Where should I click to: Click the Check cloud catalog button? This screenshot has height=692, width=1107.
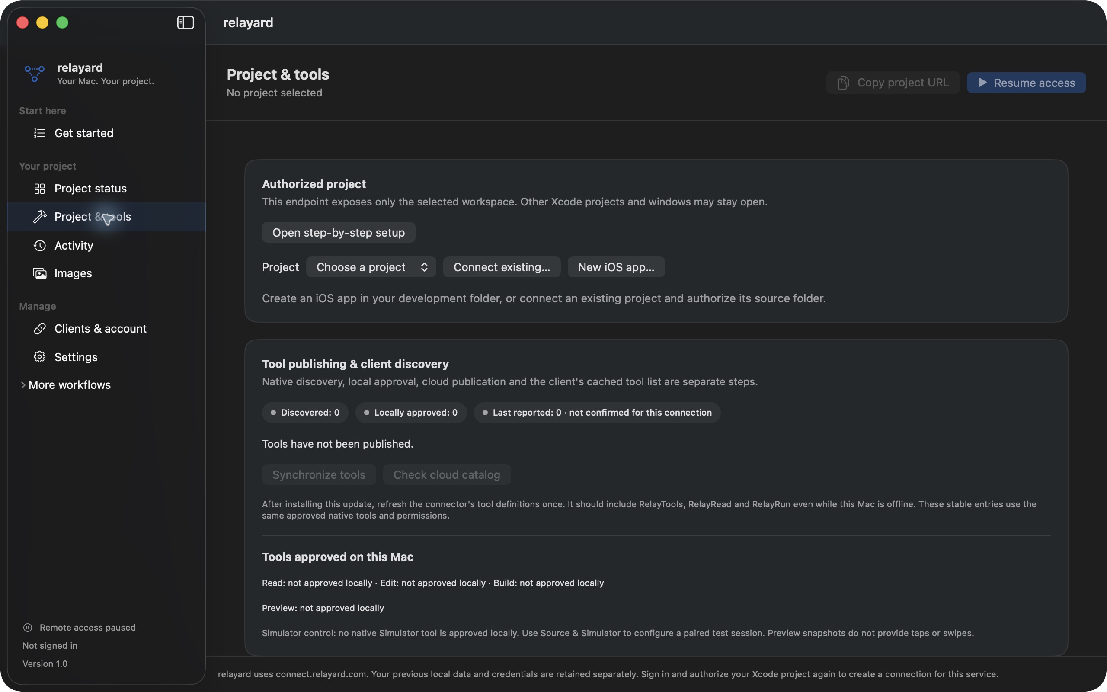coord(447,474)
